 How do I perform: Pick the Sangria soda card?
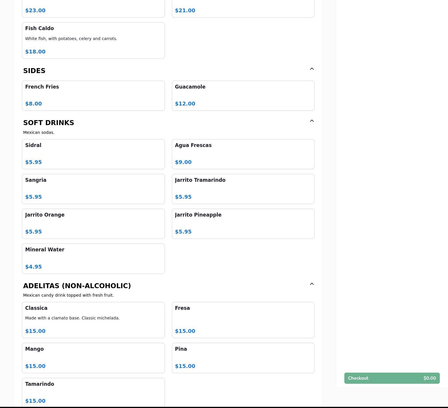[x=93, y=189]
